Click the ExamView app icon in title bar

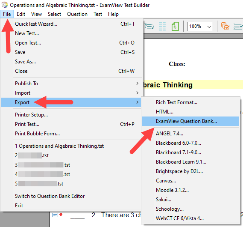[5, 5]
